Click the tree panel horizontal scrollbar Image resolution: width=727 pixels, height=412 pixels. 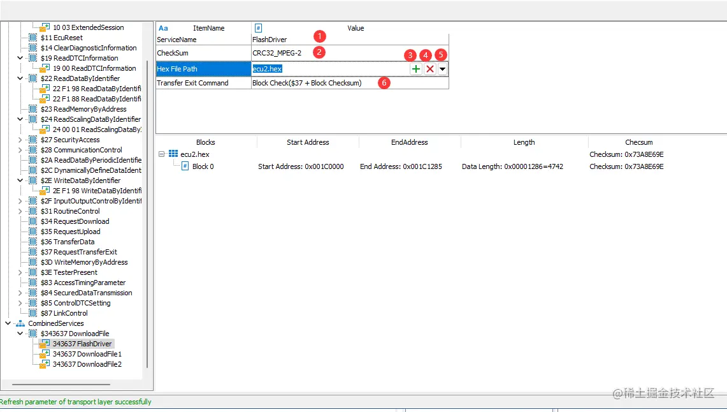tap(61, 385)
